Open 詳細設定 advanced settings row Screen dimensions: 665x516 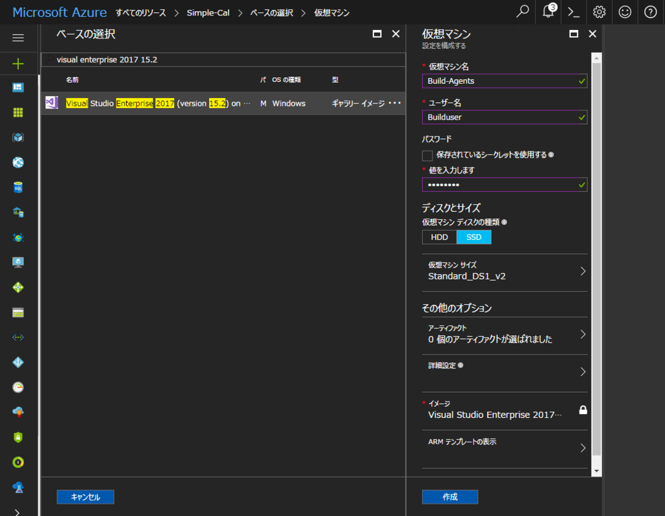coord(505,372)
